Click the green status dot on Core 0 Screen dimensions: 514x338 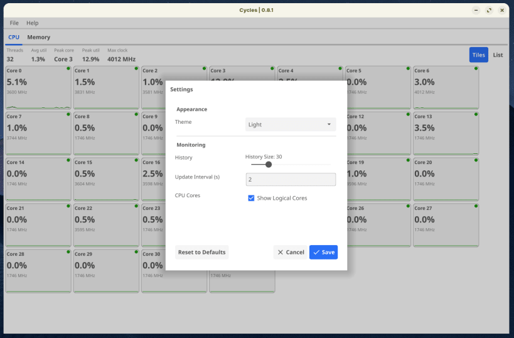click(x=68, y=68)
